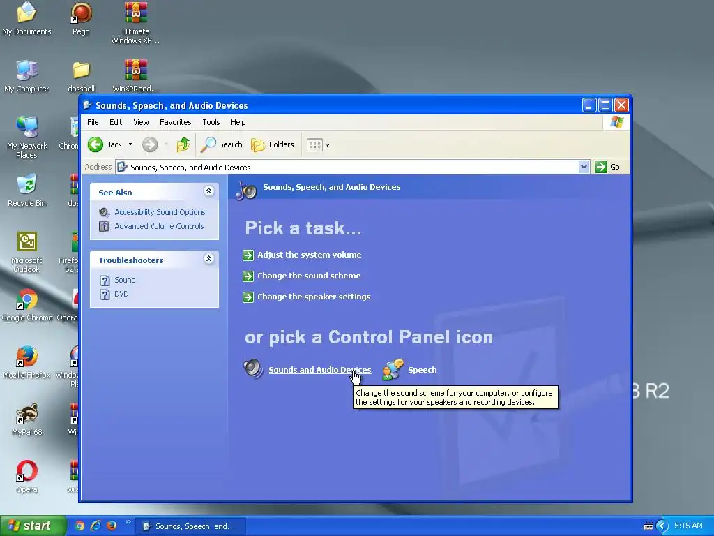Screen dimensions: 714x536
Task: Select the dosshell folder on desktop
Action: click(x=81, y=76)
